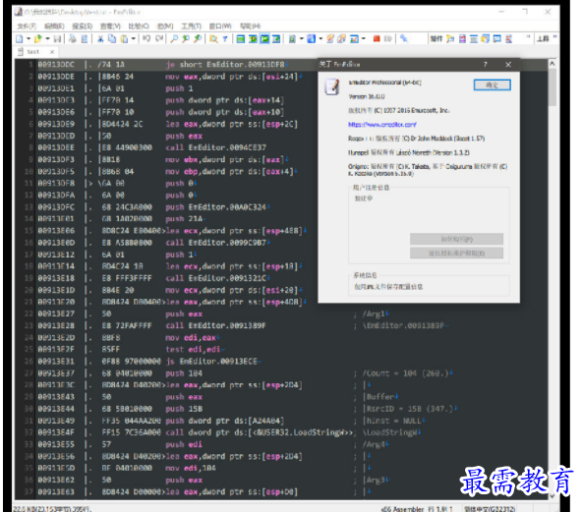Expand the blue globe icon dropdown

(x=320, y=38)
